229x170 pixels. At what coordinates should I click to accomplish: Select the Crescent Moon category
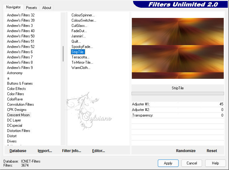click(x=18, y=115)
